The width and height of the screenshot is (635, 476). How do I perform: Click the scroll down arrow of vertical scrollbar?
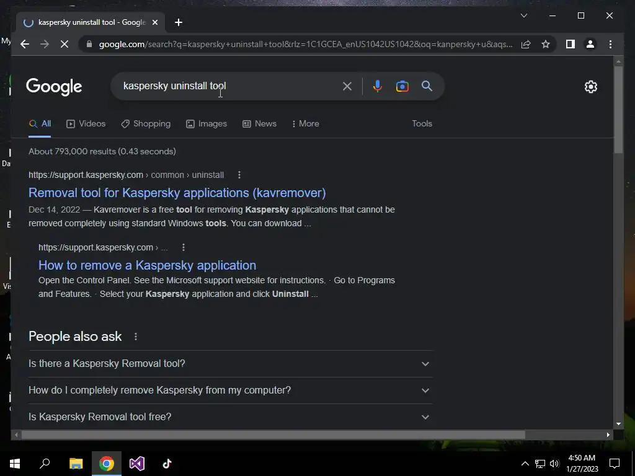618,424
